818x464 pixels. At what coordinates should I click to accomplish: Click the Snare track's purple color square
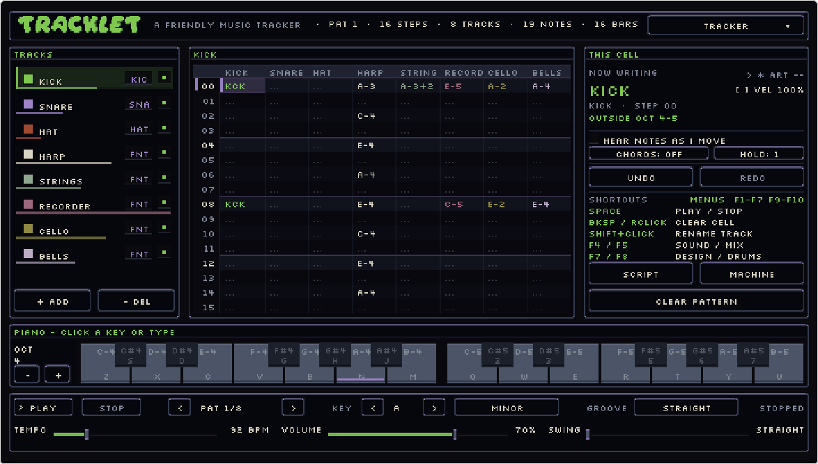[28, 104]
